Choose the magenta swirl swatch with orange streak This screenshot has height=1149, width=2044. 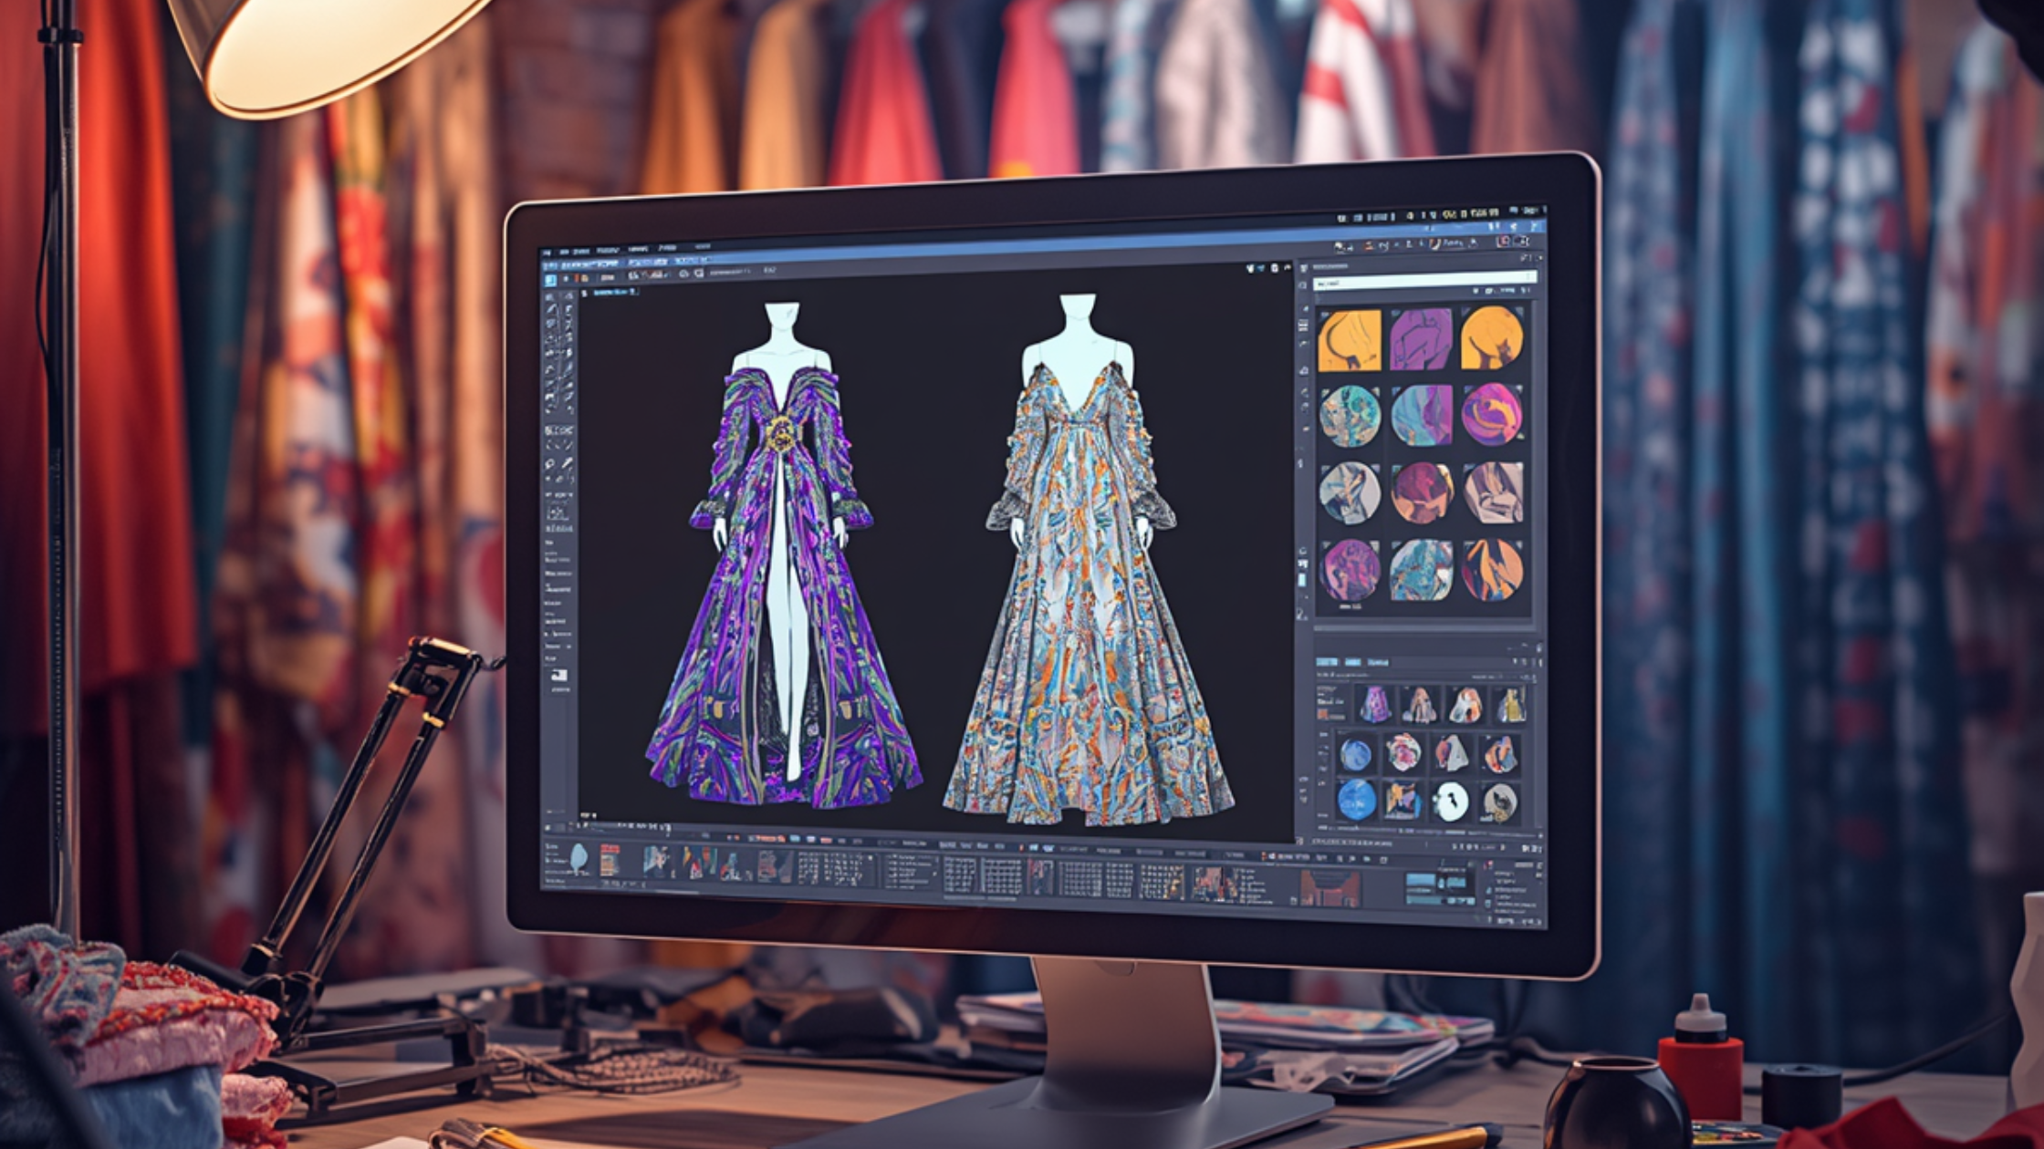coord(1493,414)
